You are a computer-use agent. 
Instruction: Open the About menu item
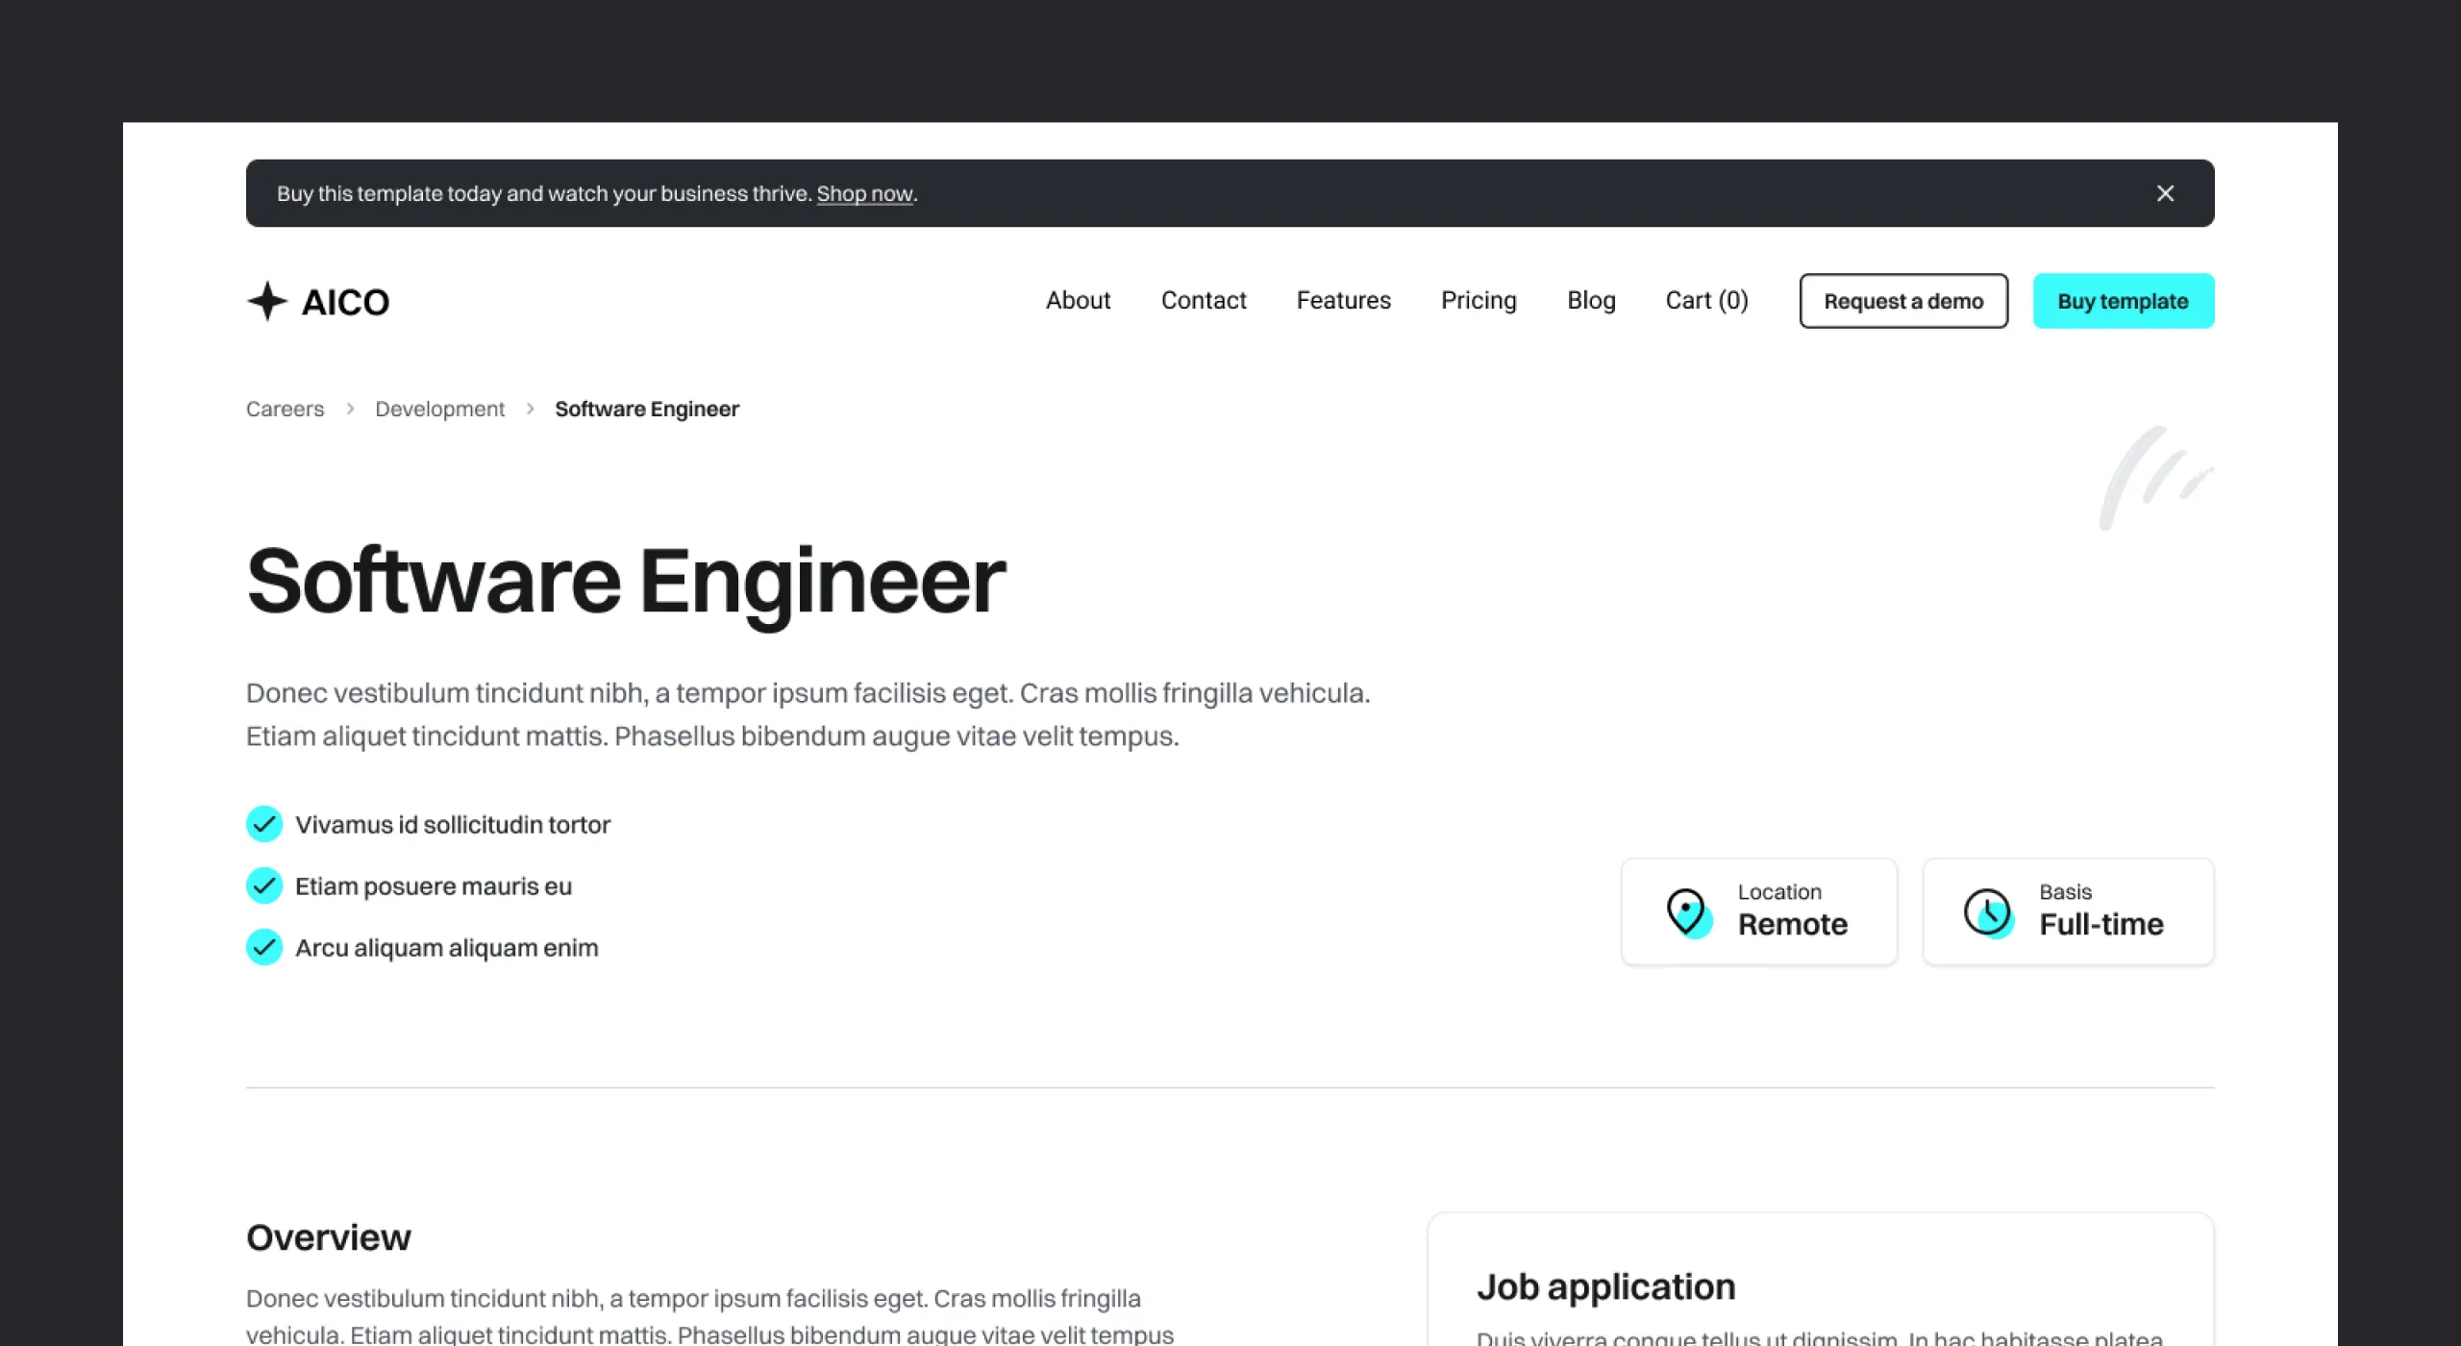click(x=1078, y=301)
